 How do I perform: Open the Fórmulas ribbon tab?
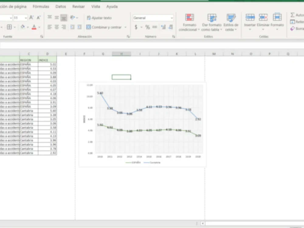[41, 7]
